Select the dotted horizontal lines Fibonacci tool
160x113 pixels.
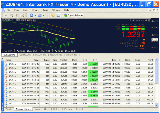click(x=12, y=15)
